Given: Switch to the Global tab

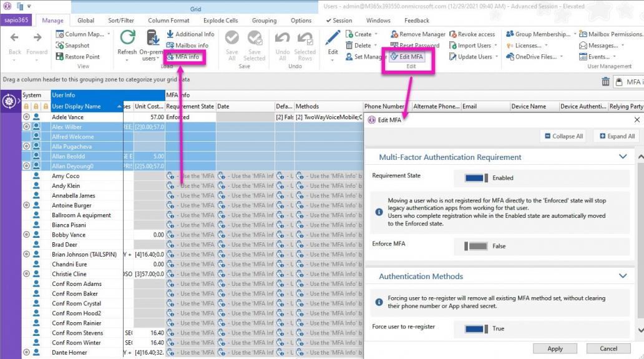Looking at the screenshot, I should pos(85,21).
